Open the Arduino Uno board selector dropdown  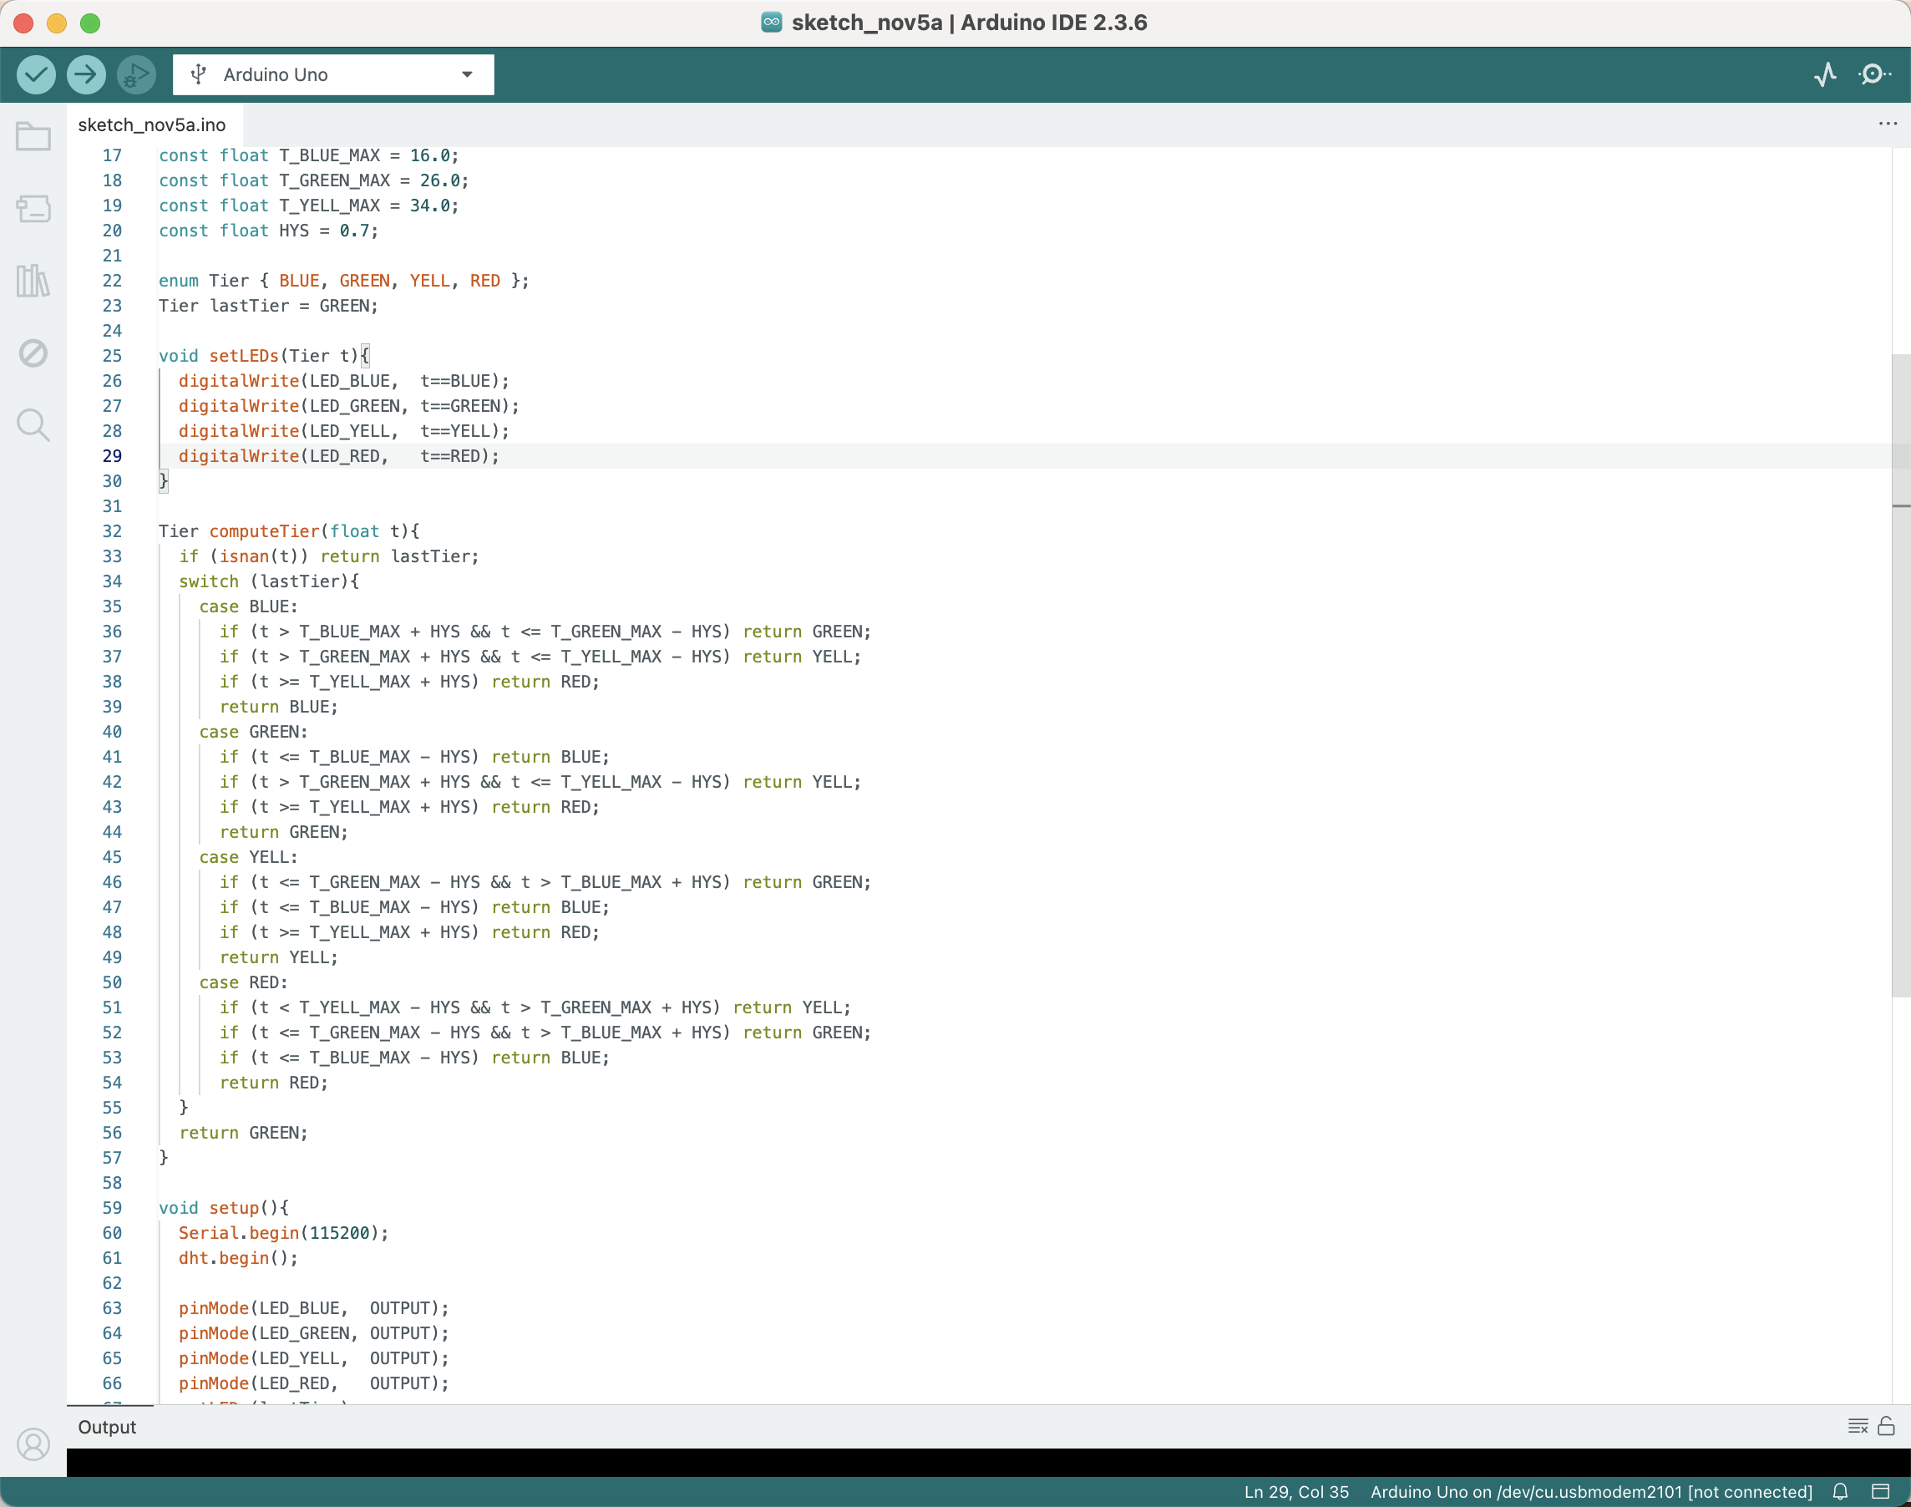(333, 75)
